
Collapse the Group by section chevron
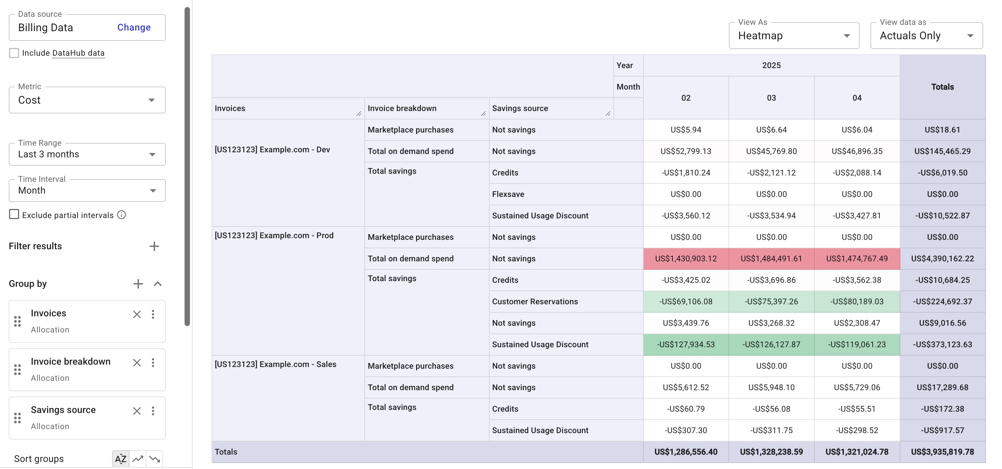click(158, 283)
